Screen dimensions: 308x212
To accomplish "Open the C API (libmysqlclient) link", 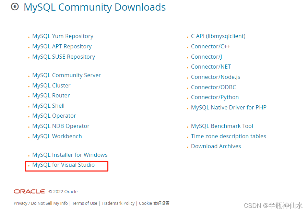I will point(218,36).
